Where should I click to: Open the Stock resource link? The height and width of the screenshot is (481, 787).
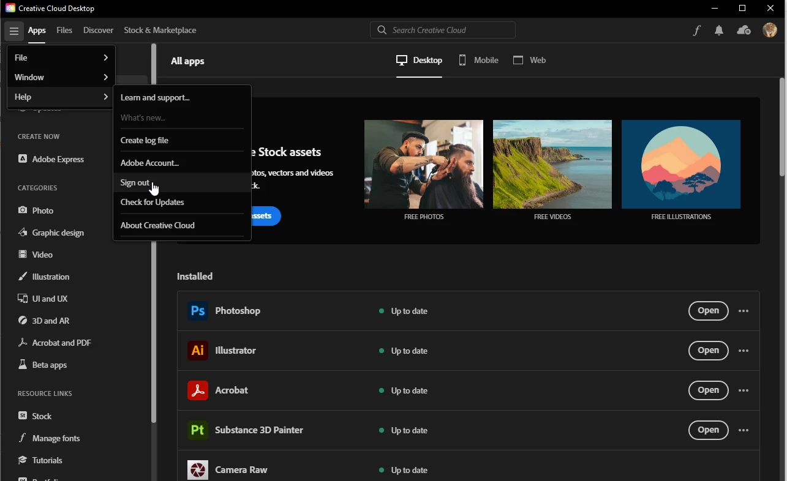point(35,416)
